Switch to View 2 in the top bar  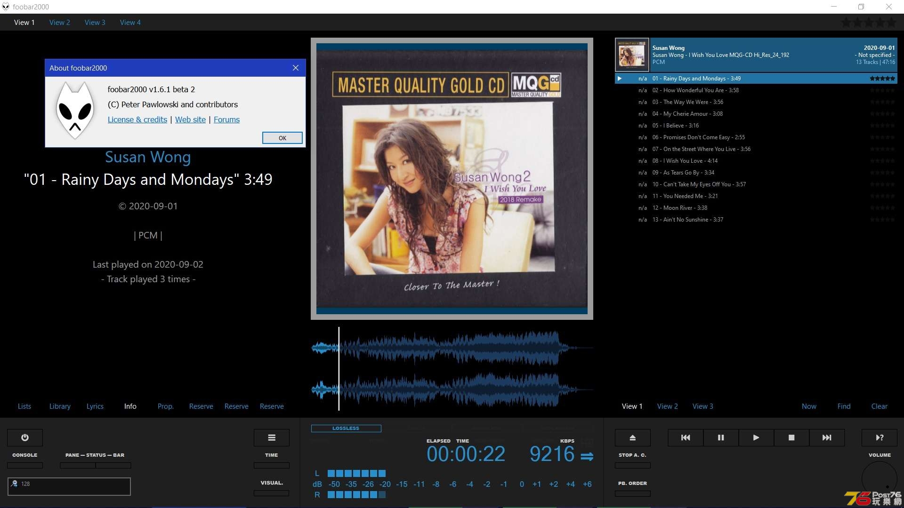tap(60, 22)
